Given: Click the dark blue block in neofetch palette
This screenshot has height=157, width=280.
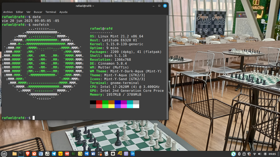Looking at the screenshot, I should (x=118, y=102).
